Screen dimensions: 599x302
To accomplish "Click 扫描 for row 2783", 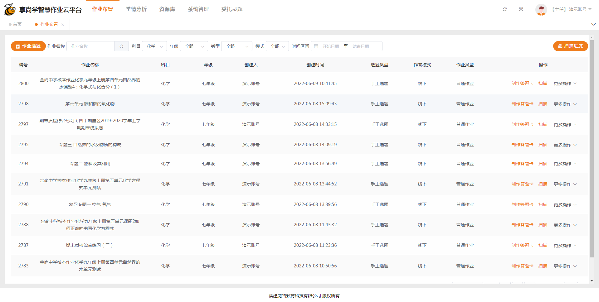I will [543, 266].
